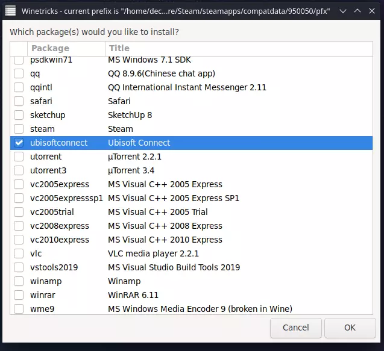The image size is (384, 351).
Task: Select the MS Visual Studio Build Tools 2019 row
Action: pos(174,267)
